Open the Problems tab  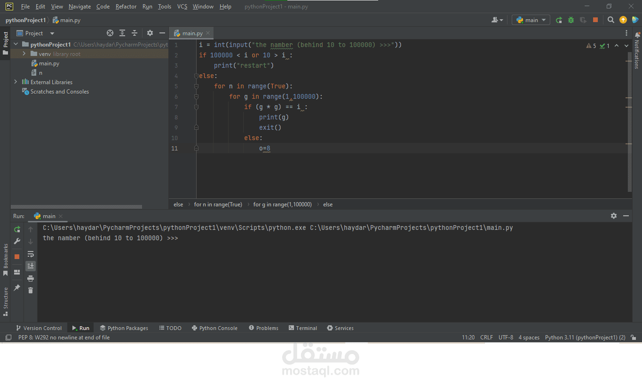(263, 328)
